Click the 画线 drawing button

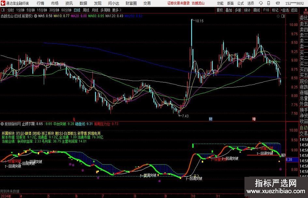[x=257, y=10]
